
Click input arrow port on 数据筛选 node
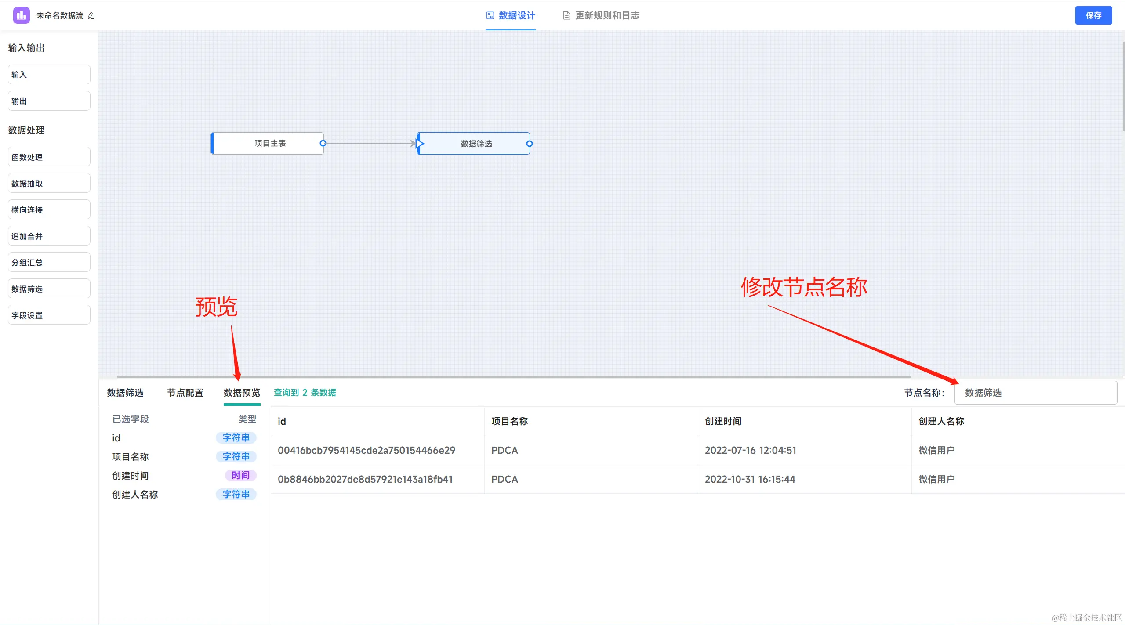420,143
